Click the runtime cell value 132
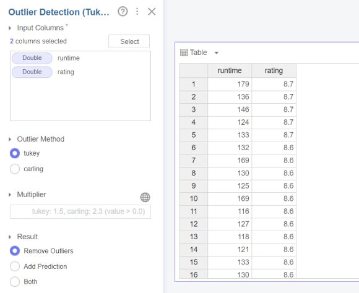Screen dimensions: 359x293 point(230,148)
